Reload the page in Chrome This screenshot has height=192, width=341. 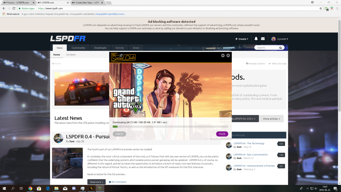point(14,8)
